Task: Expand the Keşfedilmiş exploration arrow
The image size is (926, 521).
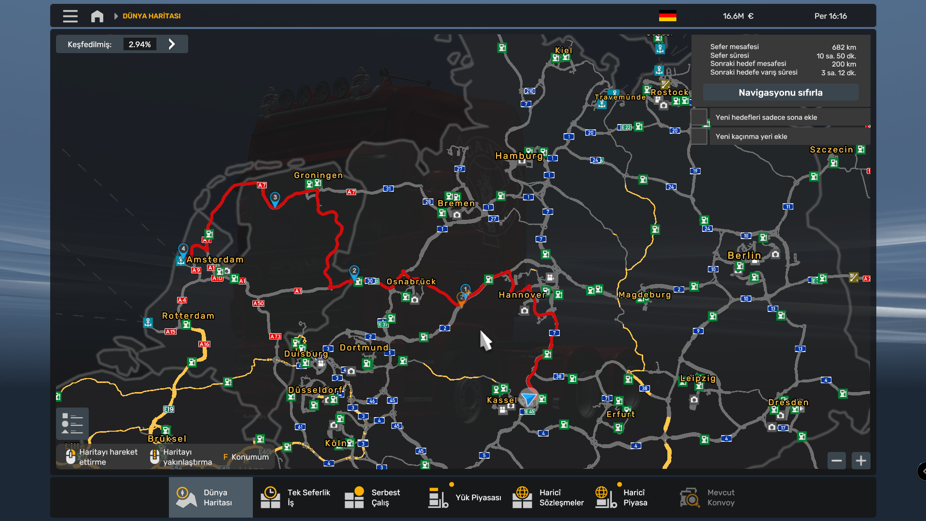Action: 172,44
